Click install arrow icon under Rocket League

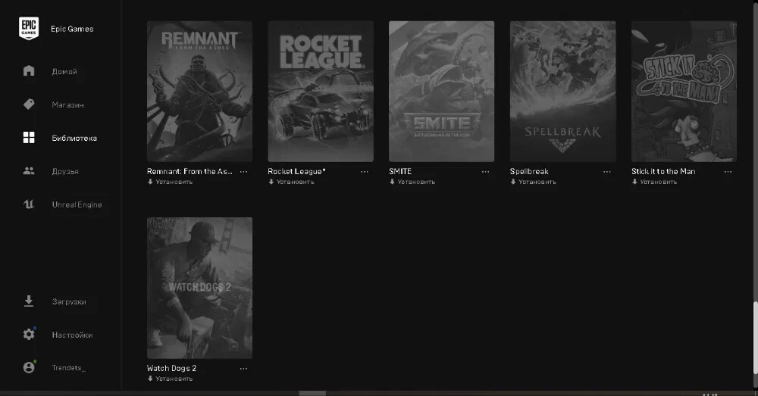click(x=271, y=182)
